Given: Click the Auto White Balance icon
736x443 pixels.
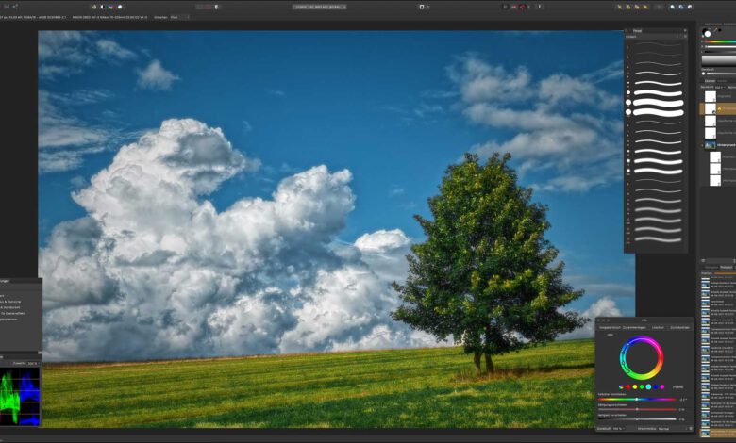Looking at the screenshot, I should click(x=120, y=7).
